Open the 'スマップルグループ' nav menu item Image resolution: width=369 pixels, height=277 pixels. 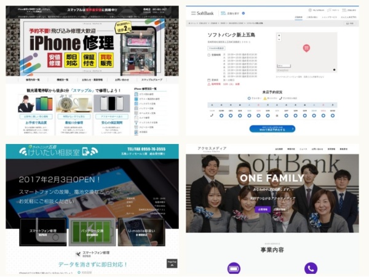pos(152,80)
